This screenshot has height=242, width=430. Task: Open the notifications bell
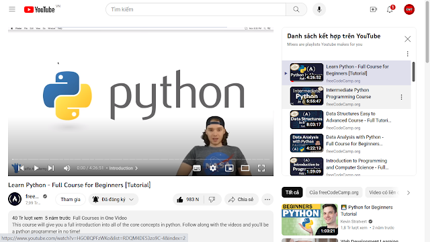click(x=390, y=9)
